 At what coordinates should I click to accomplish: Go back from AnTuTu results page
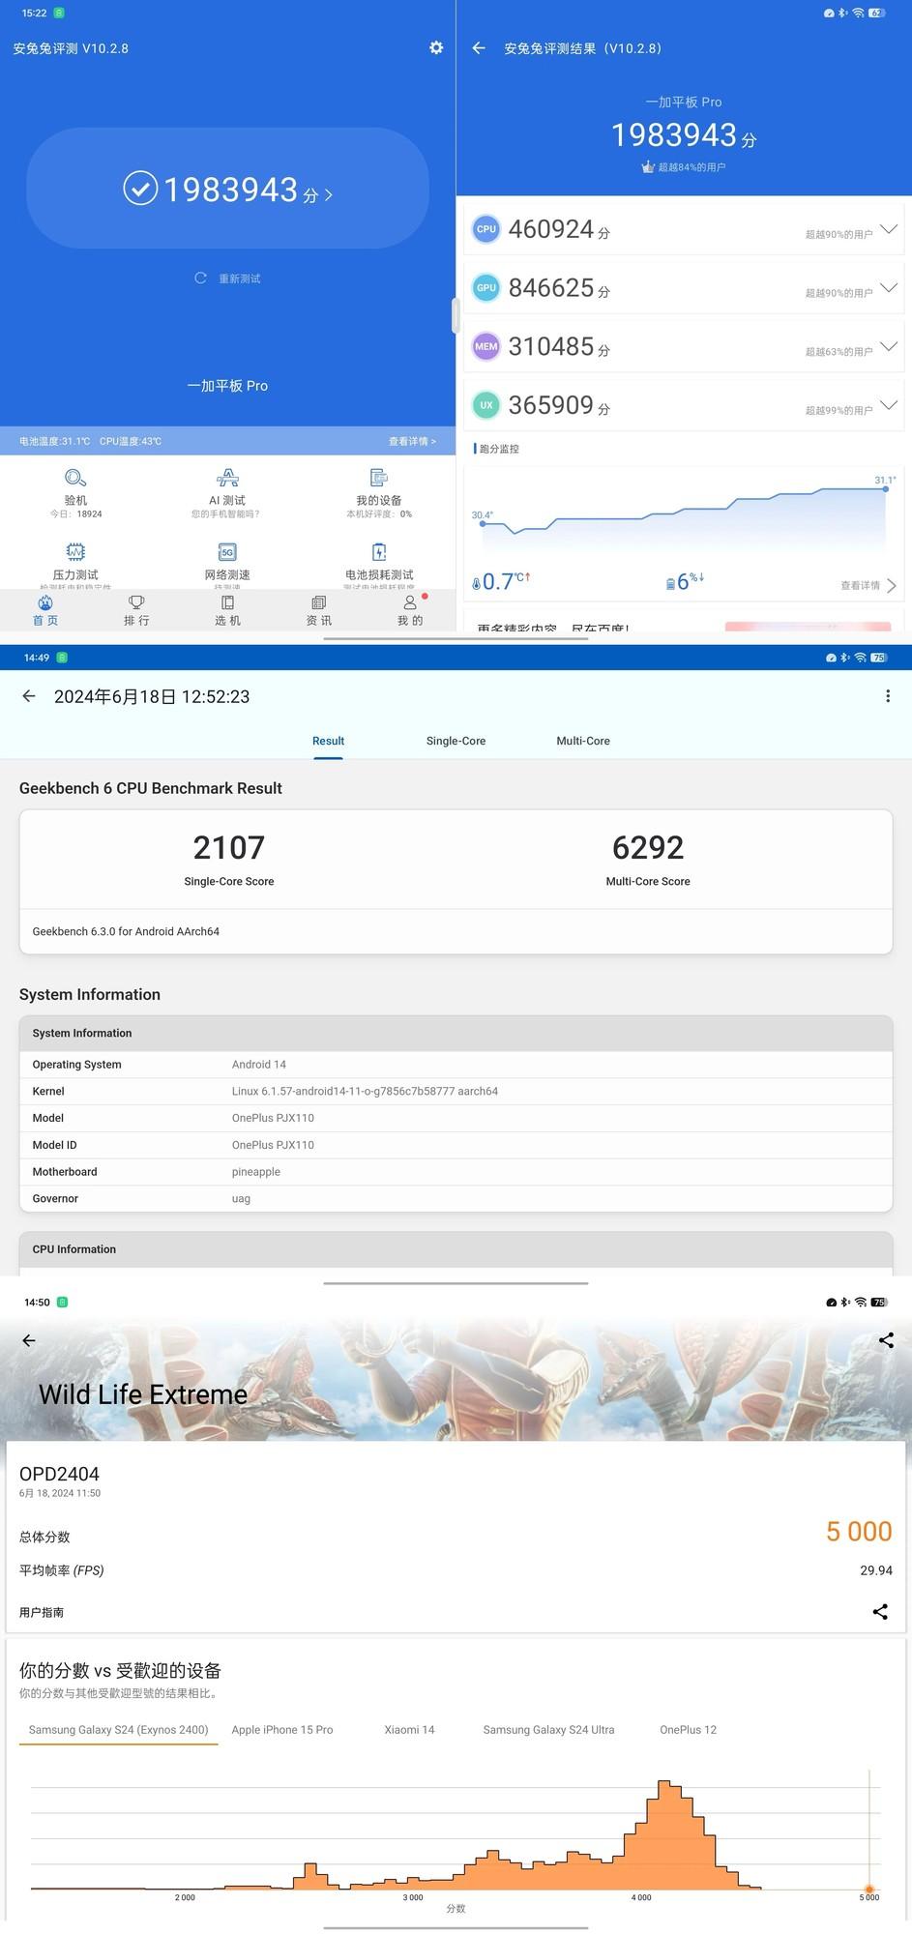(x=479, y=47)
